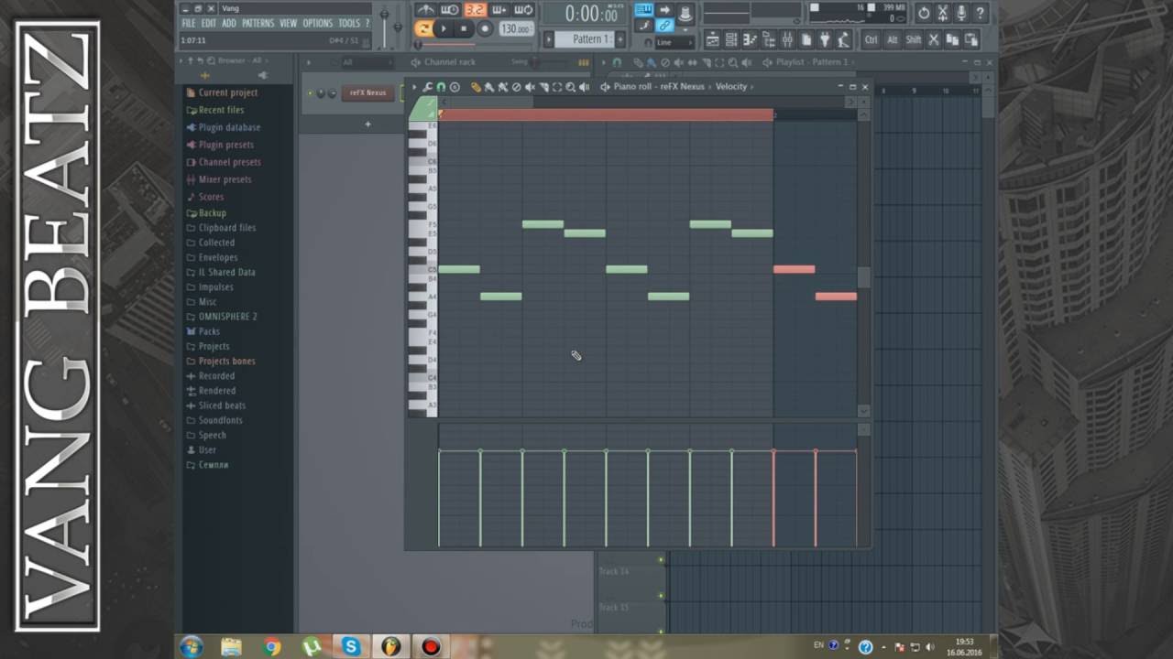1173x659 pixels.
Task: Open the ADD menu
Action: [x=229, y=23]
